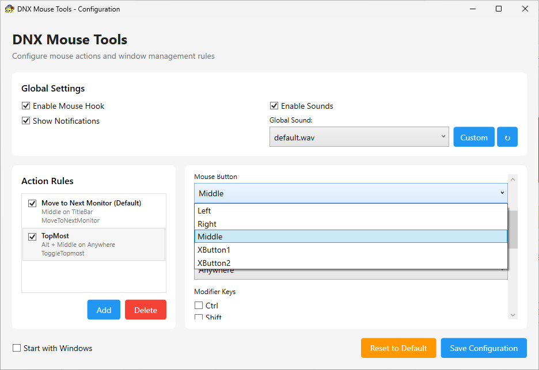
Task: Enable Start with Windows
Action: tap(17, 348)
